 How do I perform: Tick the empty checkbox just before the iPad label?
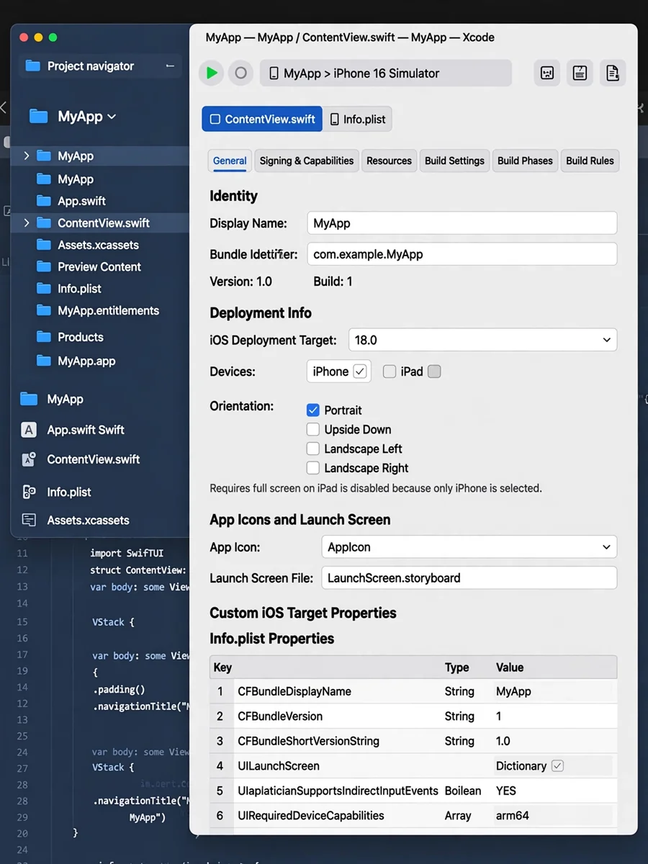pyautogui.click(x=390, y=372)
